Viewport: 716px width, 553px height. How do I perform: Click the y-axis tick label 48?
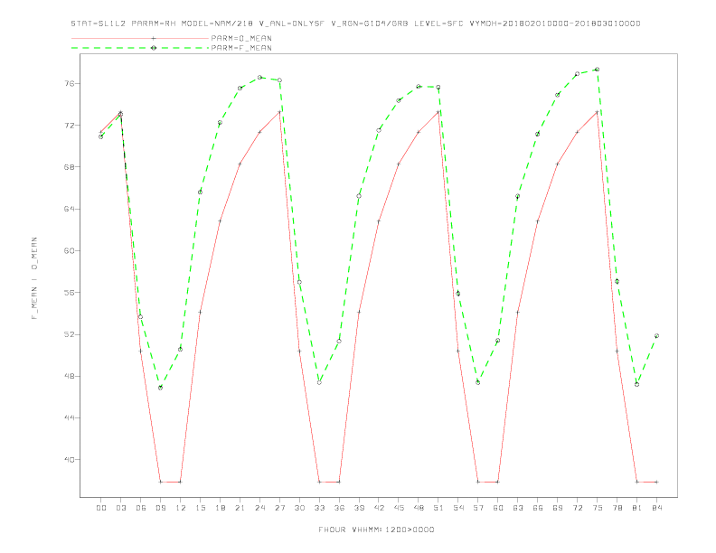70,376
